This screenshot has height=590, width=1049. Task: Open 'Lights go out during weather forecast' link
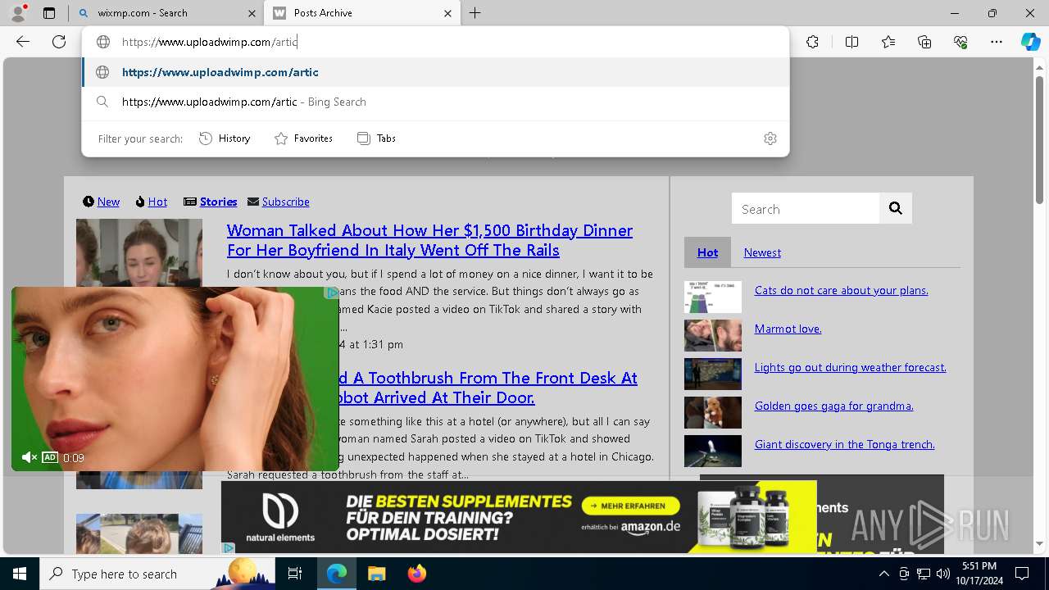tap(850, 367)
